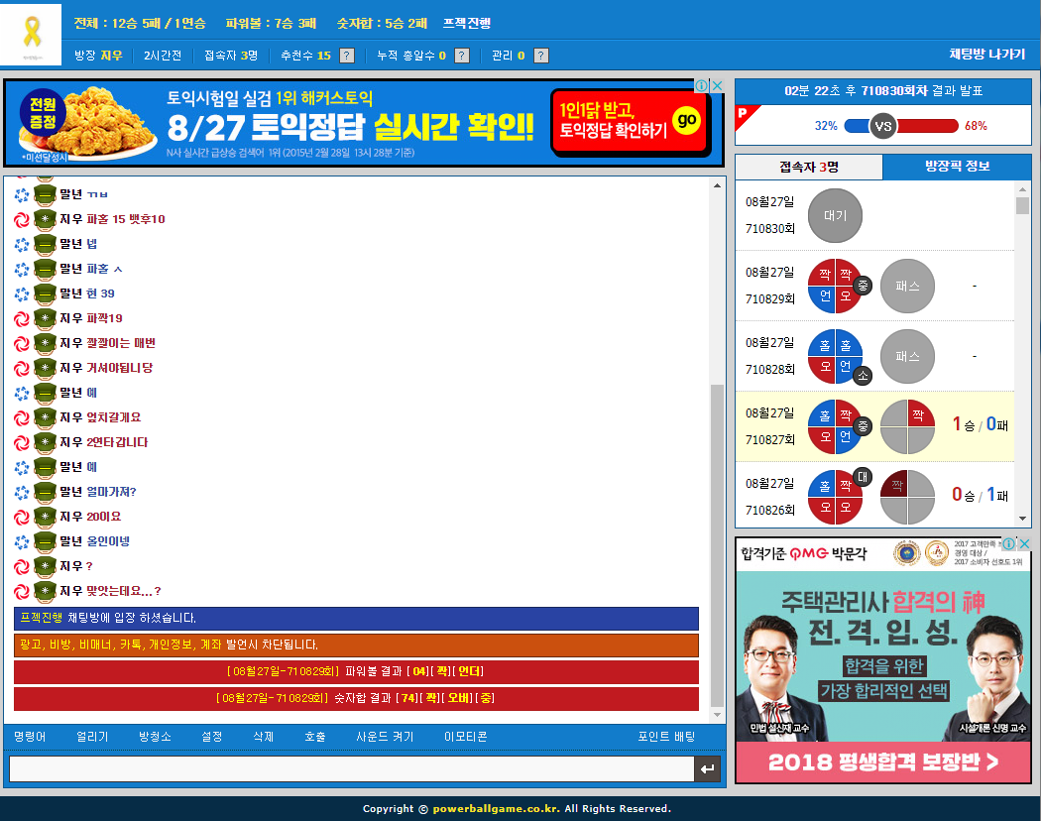Click the 패스 circle in round 710828 row
Screen dimensions: 1041x821
coord(907,356)
